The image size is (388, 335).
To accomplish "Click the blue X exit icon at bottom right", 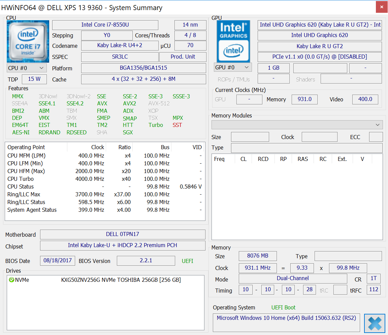I will coord(374,323).
